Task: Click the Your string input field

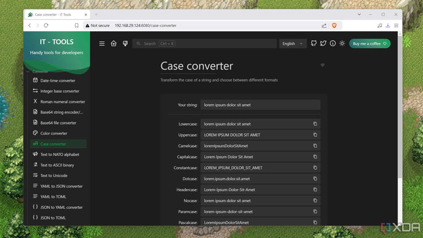Action: point(260,105)
